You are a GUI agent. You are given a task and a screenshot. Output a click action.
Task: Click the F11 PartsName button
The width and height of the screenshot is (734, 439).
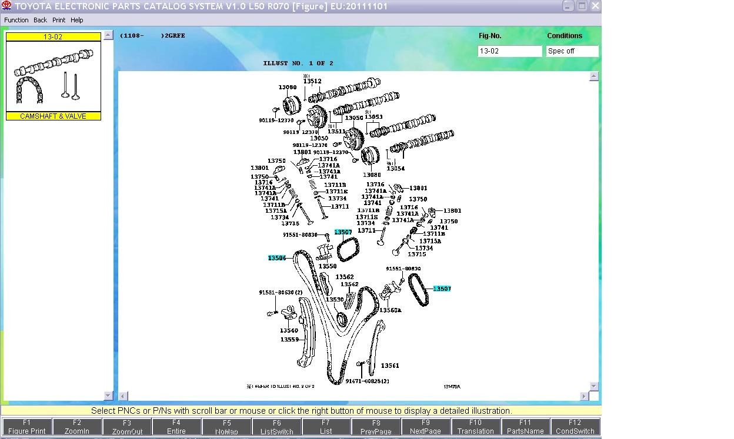(x=525, y=427)
